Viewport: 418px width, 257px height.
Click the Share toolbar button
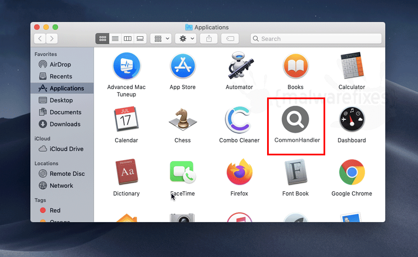[x=209, y=39]
